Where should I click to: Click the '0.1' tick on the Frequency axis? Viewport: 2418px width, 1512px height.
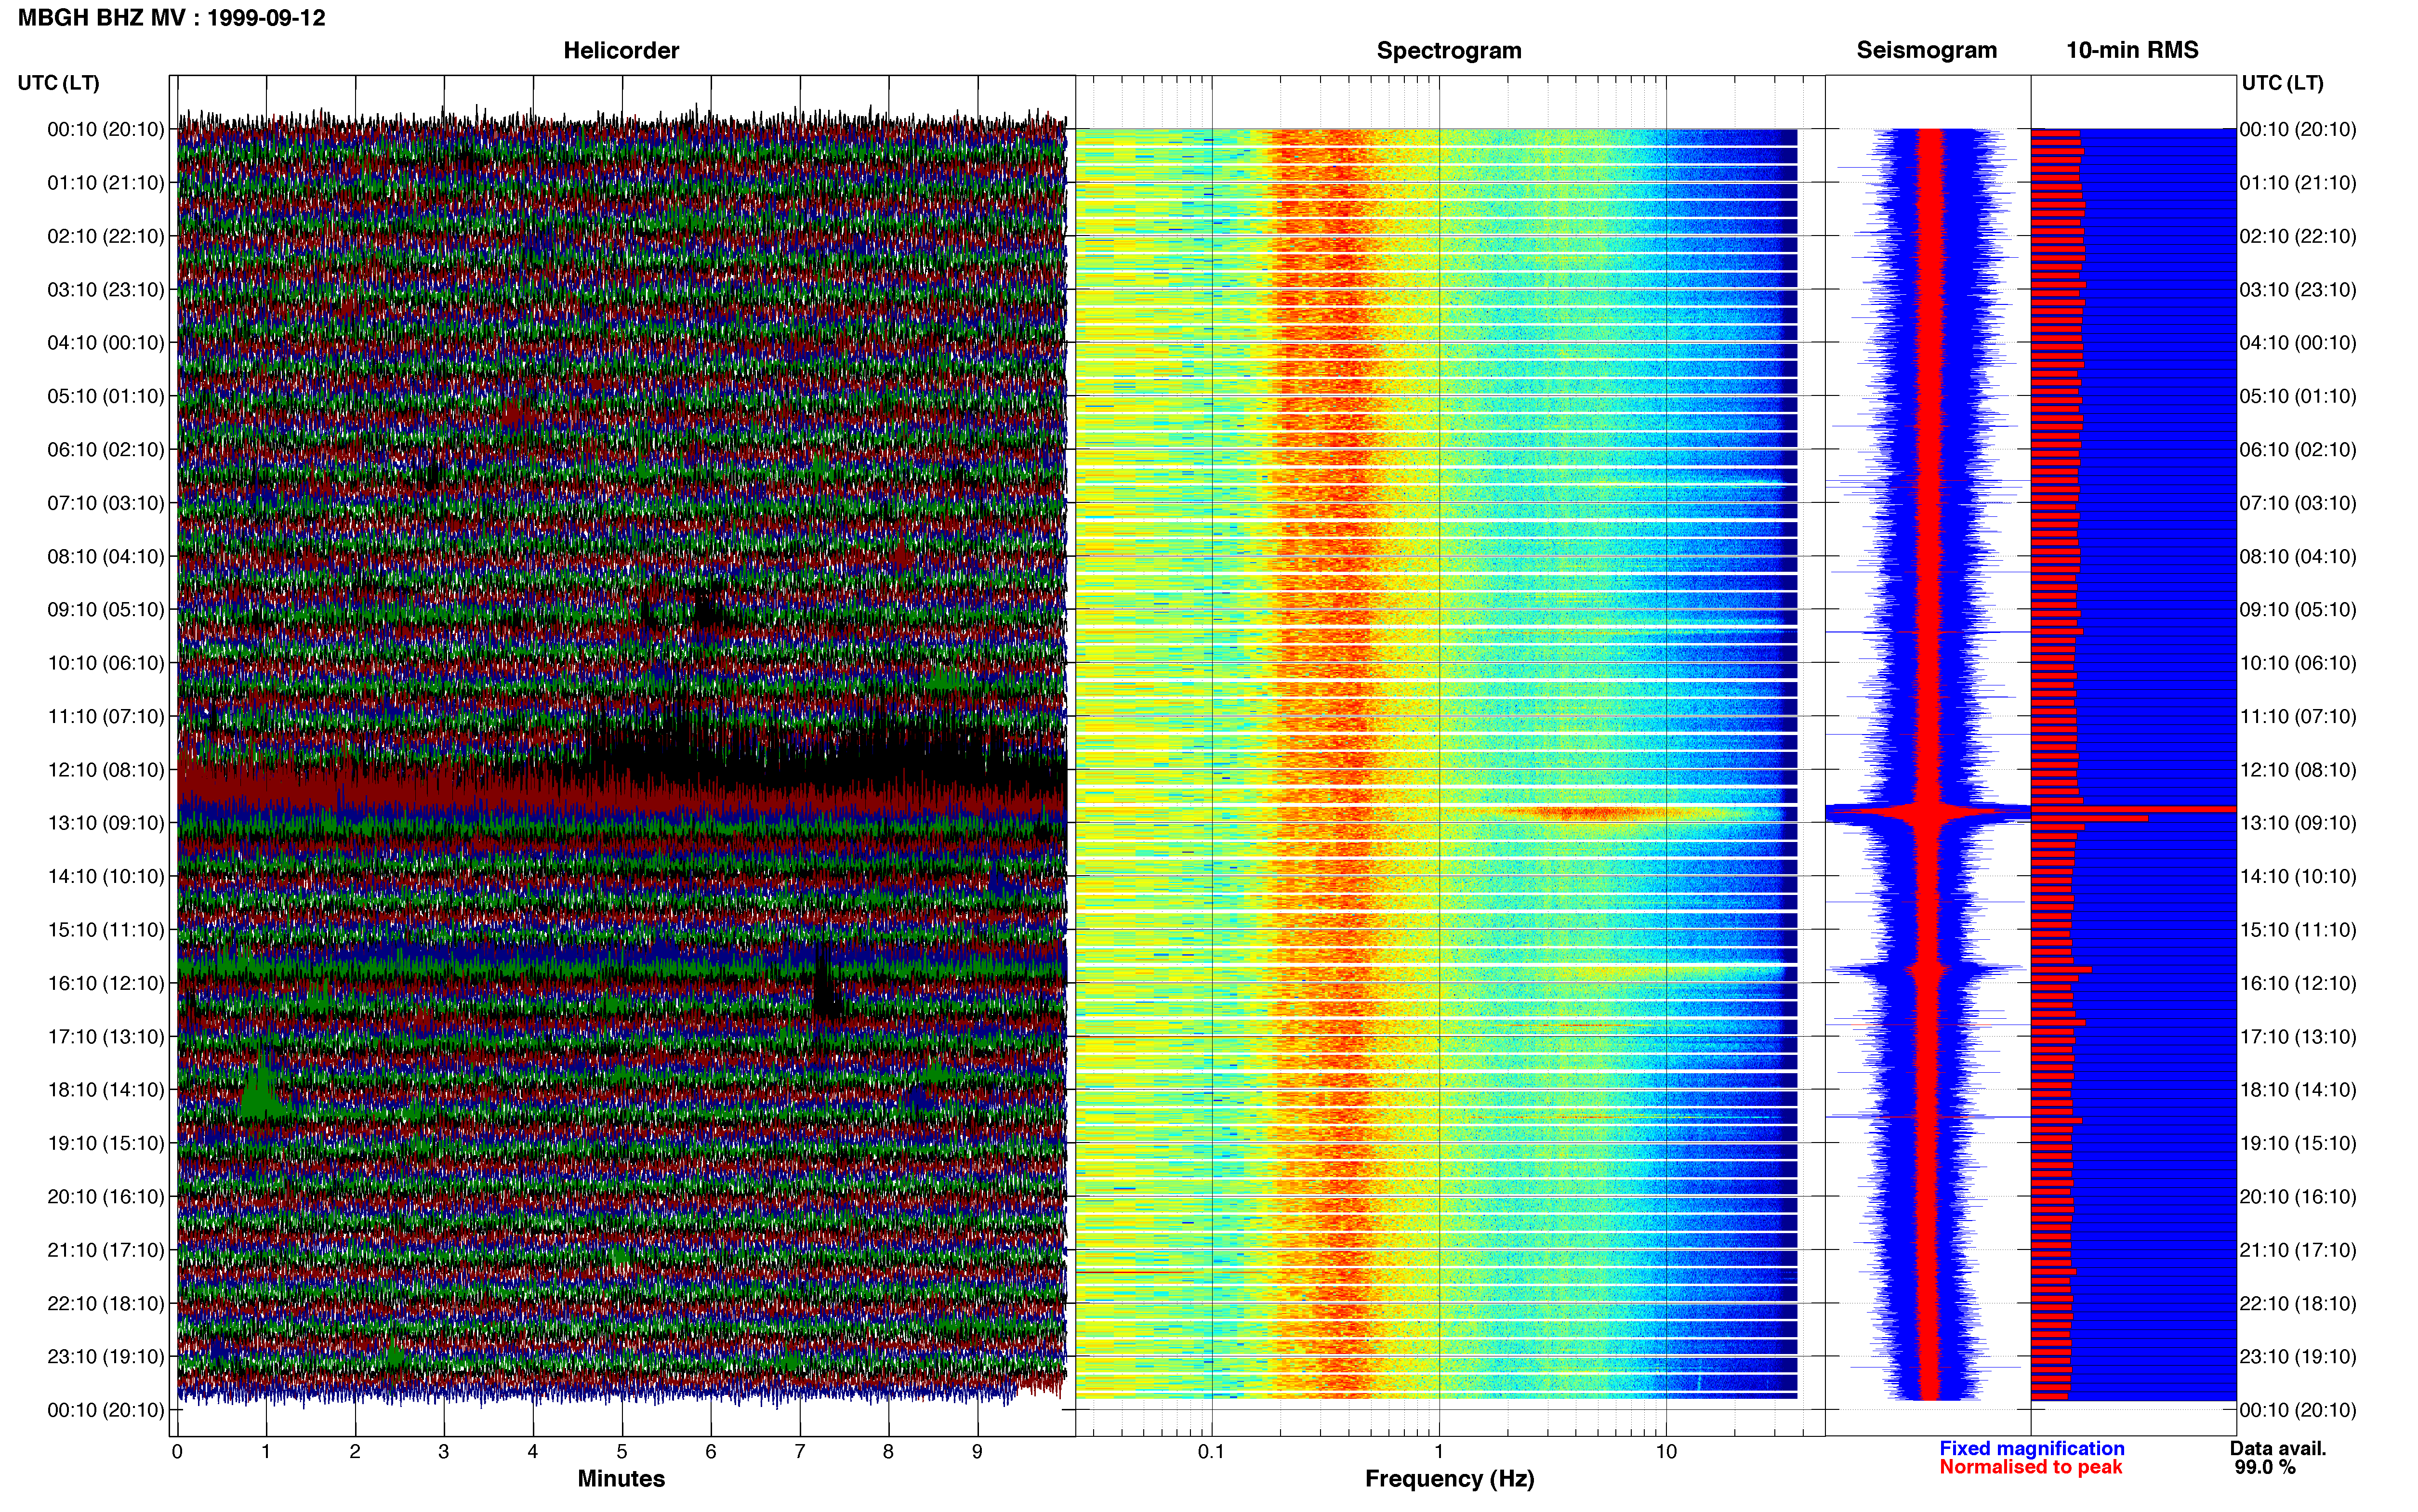click(x=1211, y=1452)
